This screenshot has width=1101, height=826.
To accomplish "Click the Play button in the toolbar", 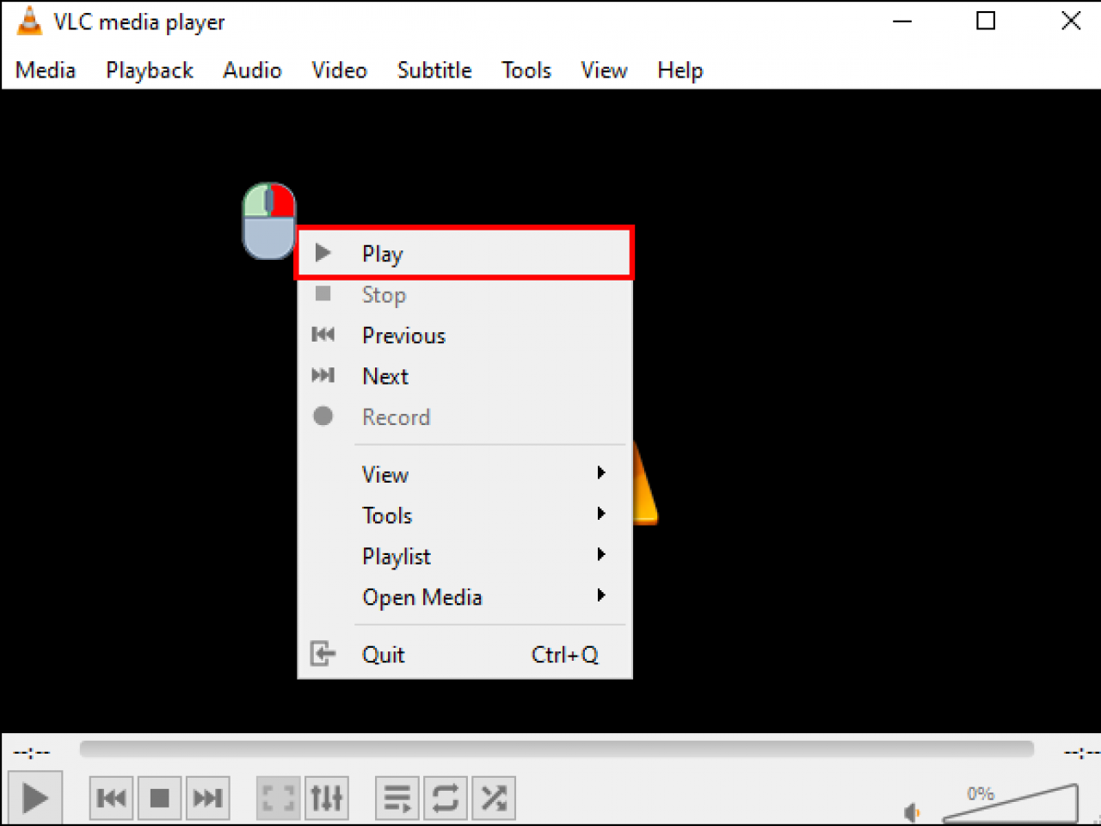I will point(35,798).
